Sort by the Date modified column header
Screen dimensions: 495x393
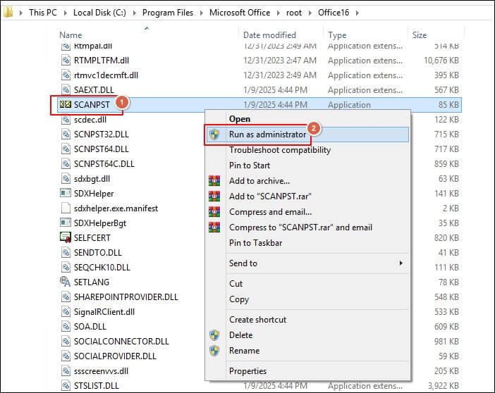pos(269,35)
